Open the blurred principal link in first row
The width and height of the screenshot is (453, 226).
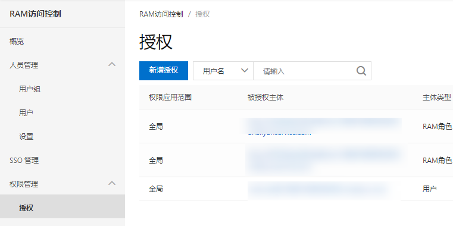point(324,127)
